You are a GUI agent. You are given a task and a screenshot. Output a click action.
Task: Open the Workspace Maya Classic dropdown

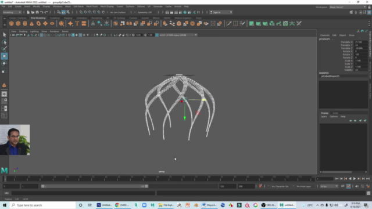[x=348, y=7]
